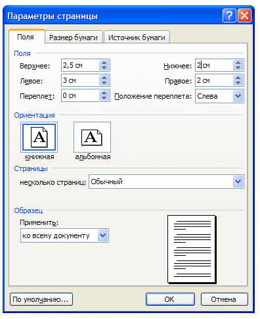Increase the Переплет value with up arrow

(104, 93)
